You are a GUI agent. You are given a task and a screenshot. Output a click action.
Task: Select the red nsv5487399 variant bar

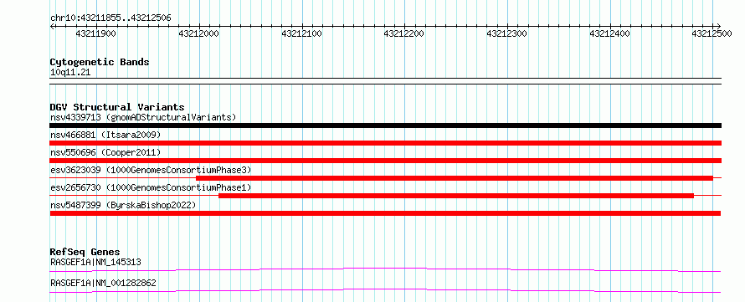pyautogui.click(x=385, y=213)
